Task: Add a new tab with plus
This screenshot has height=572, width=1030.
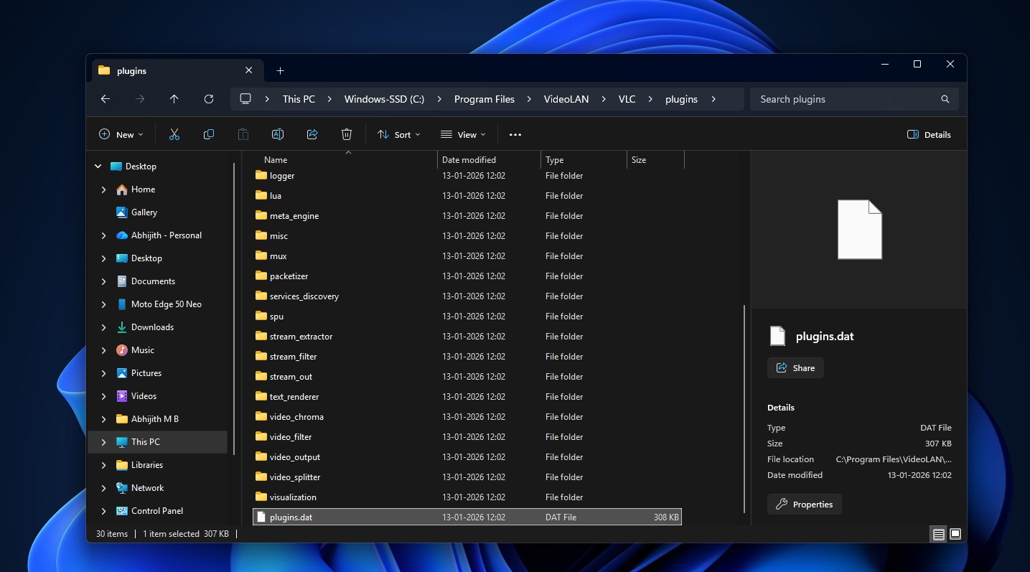Action: pos(281,70)
